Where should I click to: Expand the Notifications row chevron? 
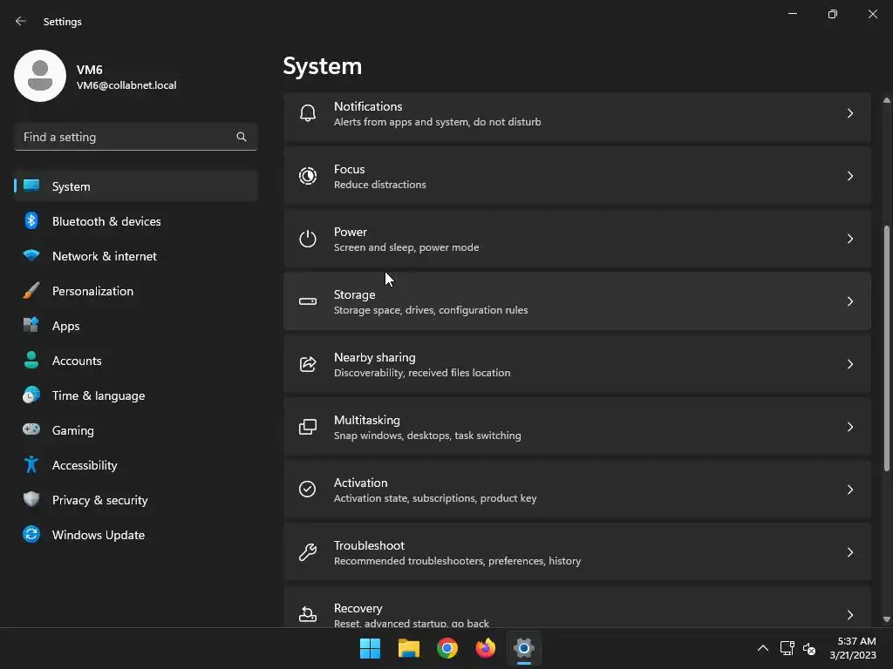coord(849,114)
